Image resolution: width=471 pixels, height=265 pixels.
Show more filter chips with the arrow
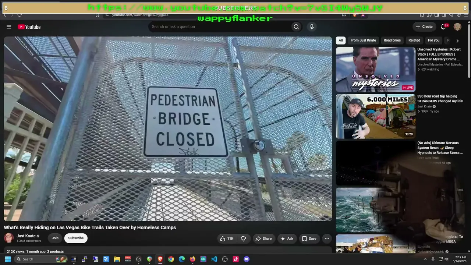coord(457,41)
